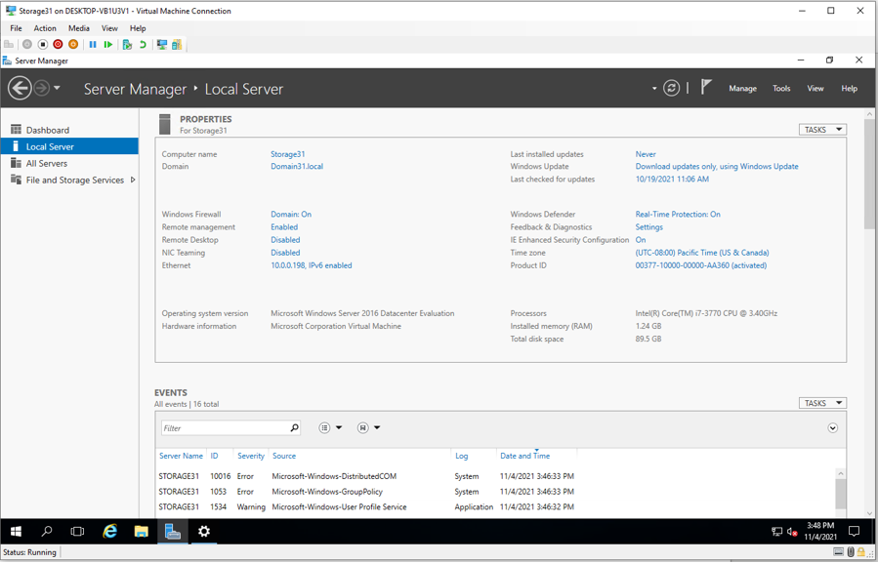Click the grayed-out Start VM icon
878x563 pixels.
(x=27, y=44)
